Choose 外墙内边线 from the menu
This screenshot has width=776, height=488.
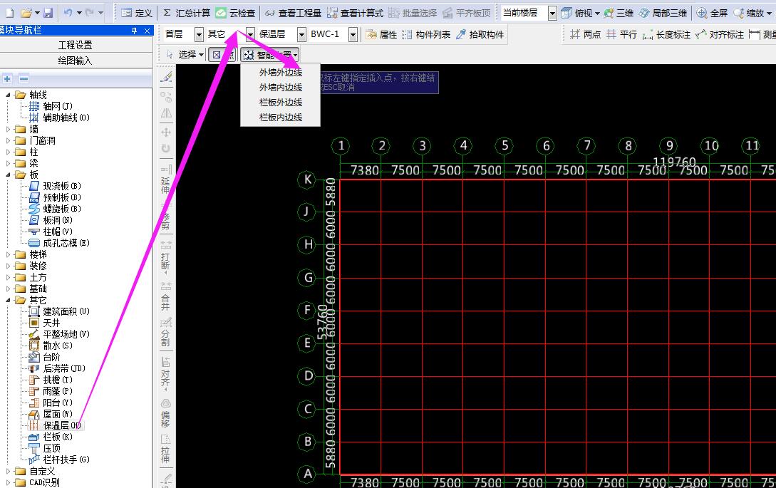281,87
